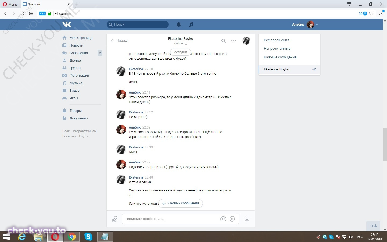The image size is (387, 242).
Task: Click browser back arrow
Action: pos(5,13)
